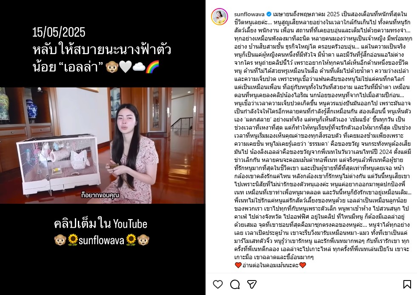Click the rainbow emoji in video title
Viewport: 417px width, 295px height.
click(152, 67)
